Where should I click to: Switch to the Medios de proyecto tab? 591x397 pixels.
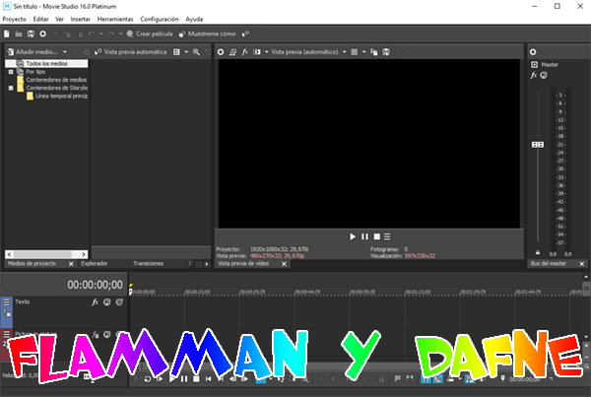tap(33, 264)
